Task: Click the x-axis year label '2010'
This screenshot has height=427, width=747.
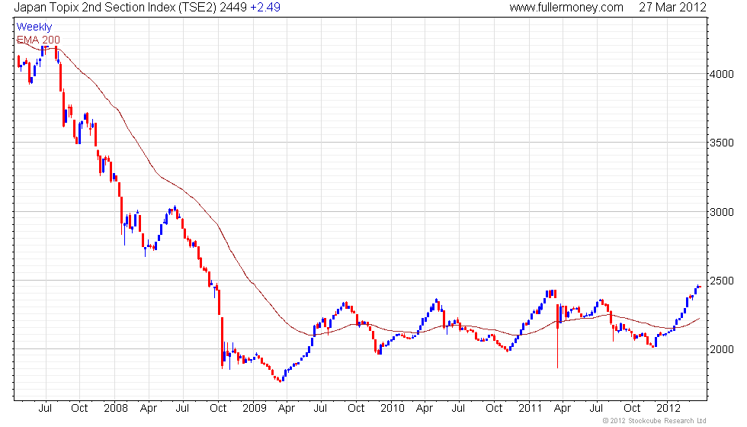Action: (392, 408)
